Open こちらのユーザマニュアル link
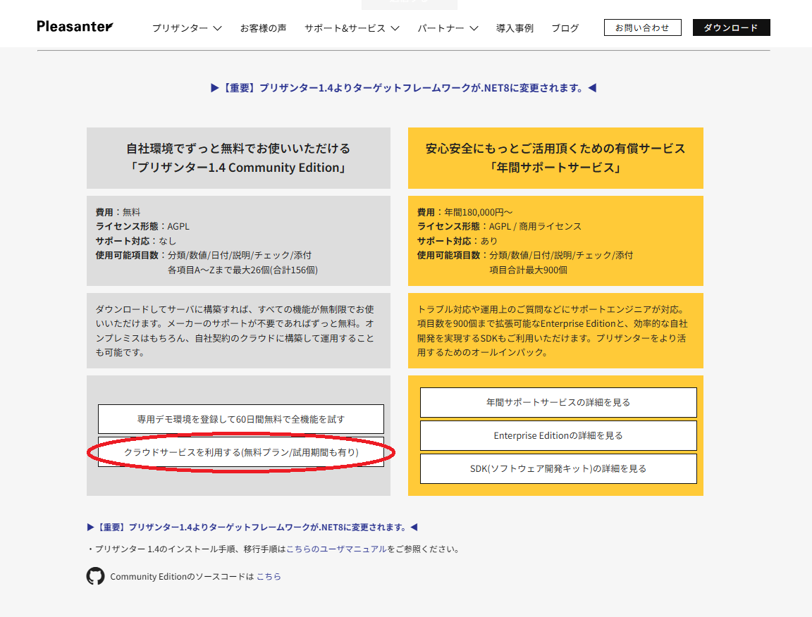The image size is (812, 617). point(337,549)
